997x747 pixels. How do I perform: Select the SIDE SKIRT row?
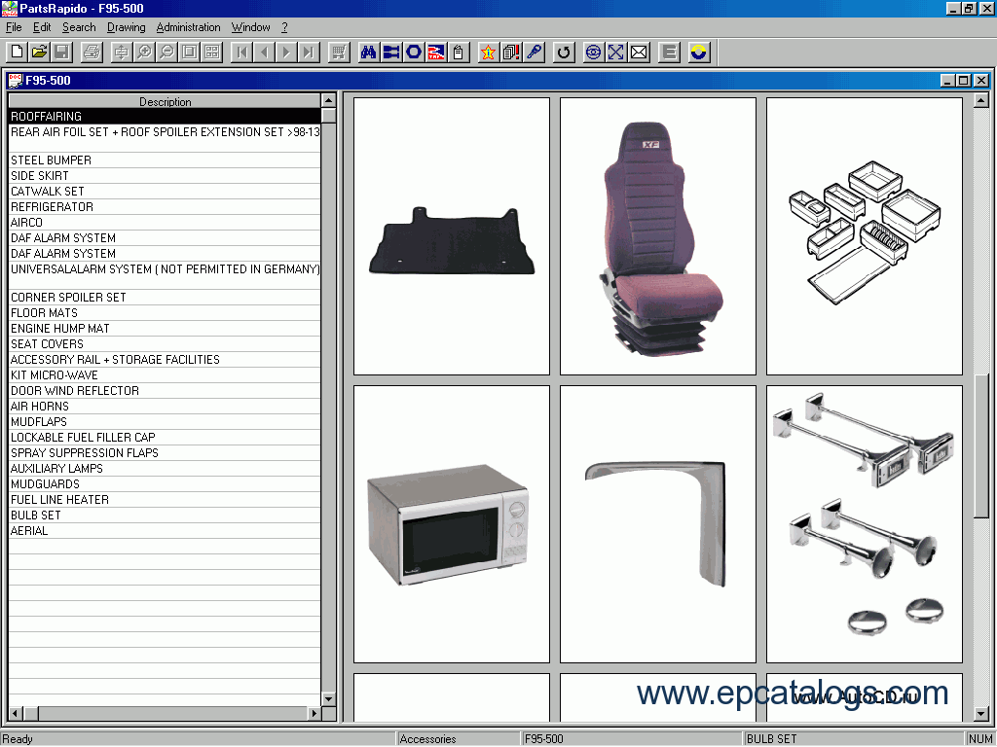click(165, 176)
